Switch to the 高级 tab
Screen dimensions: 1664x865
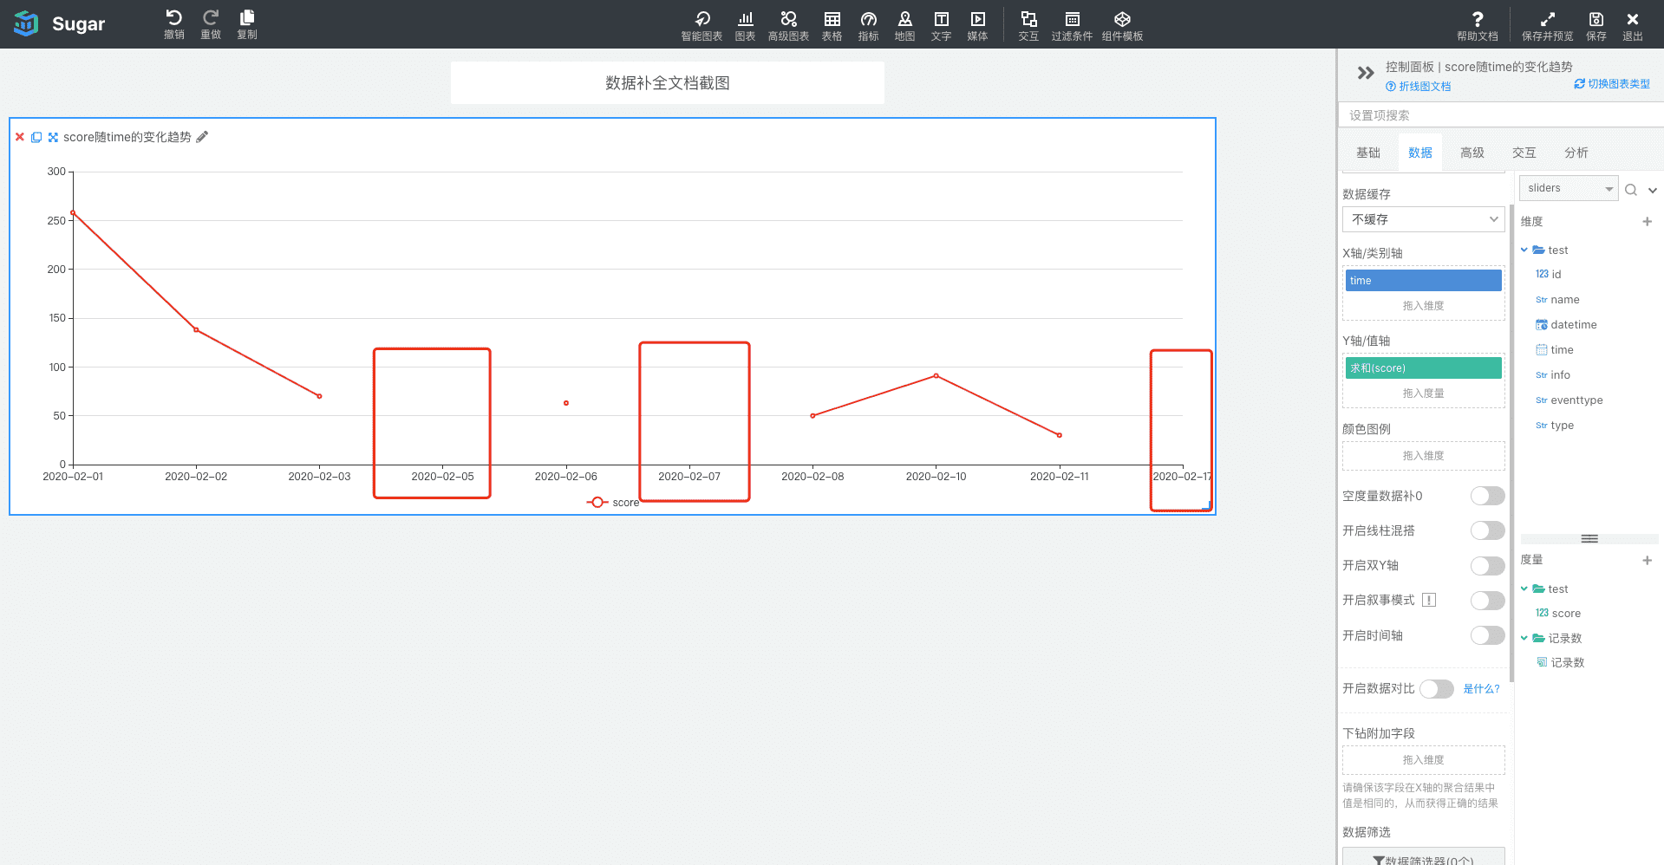(1472, 153)
